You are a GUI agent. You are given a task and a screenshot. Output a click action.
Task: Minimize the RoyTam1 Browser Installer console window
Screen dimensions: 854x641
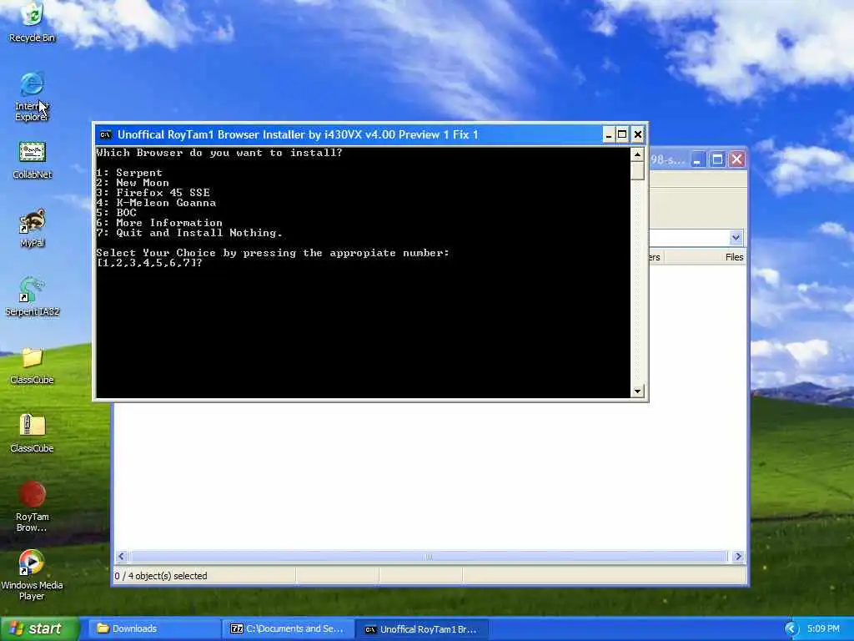608,134
